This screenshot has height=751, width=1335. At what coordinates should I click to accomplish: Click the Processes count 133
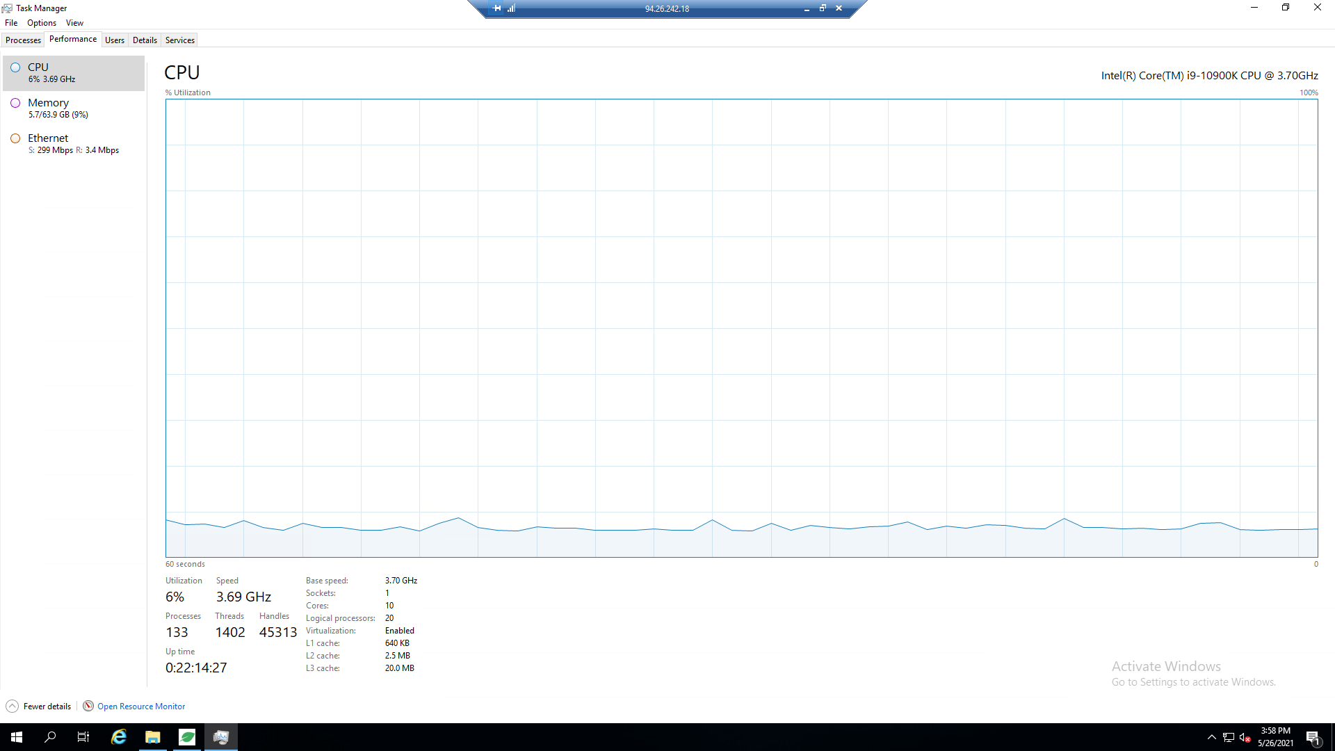(177, 633)
